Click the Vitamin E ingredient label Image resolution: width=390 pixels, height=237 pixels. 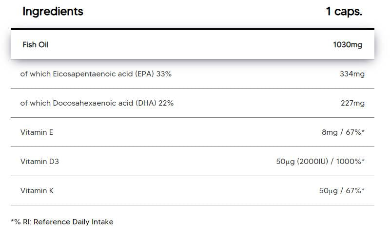37,132
